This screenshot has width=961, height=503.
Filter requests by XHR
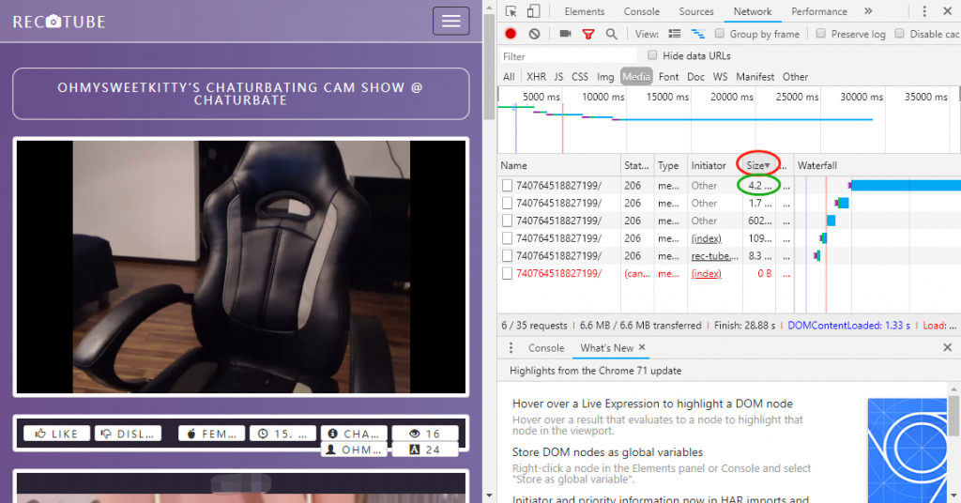(x=536, y=77)
